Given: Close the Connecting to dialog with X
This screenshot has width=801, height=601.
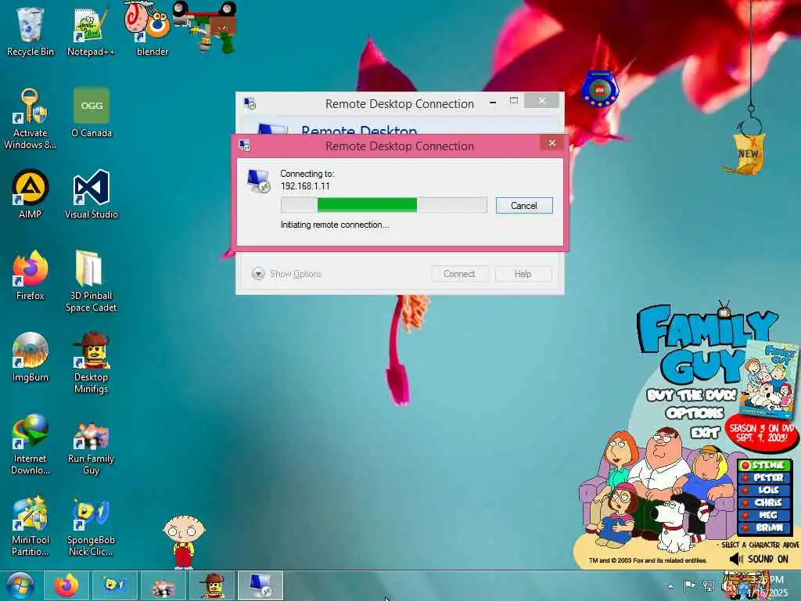Looking at the screenshot, I should pos(551,142).
